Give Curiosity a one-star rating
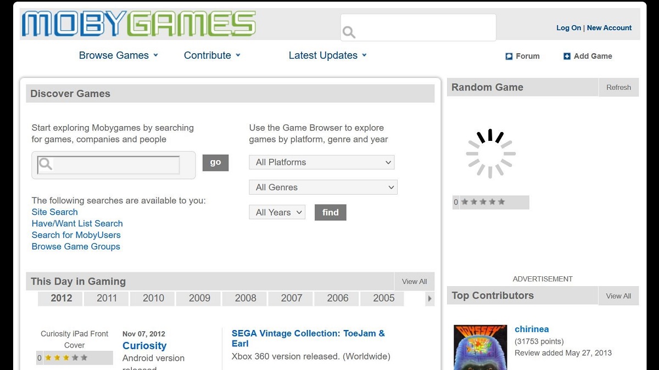This screenshot has width=659, height=370. click(x=48, y=357)
